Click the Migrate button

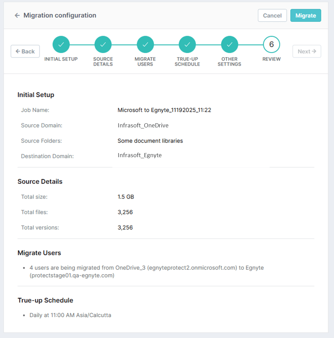(306, 15)
